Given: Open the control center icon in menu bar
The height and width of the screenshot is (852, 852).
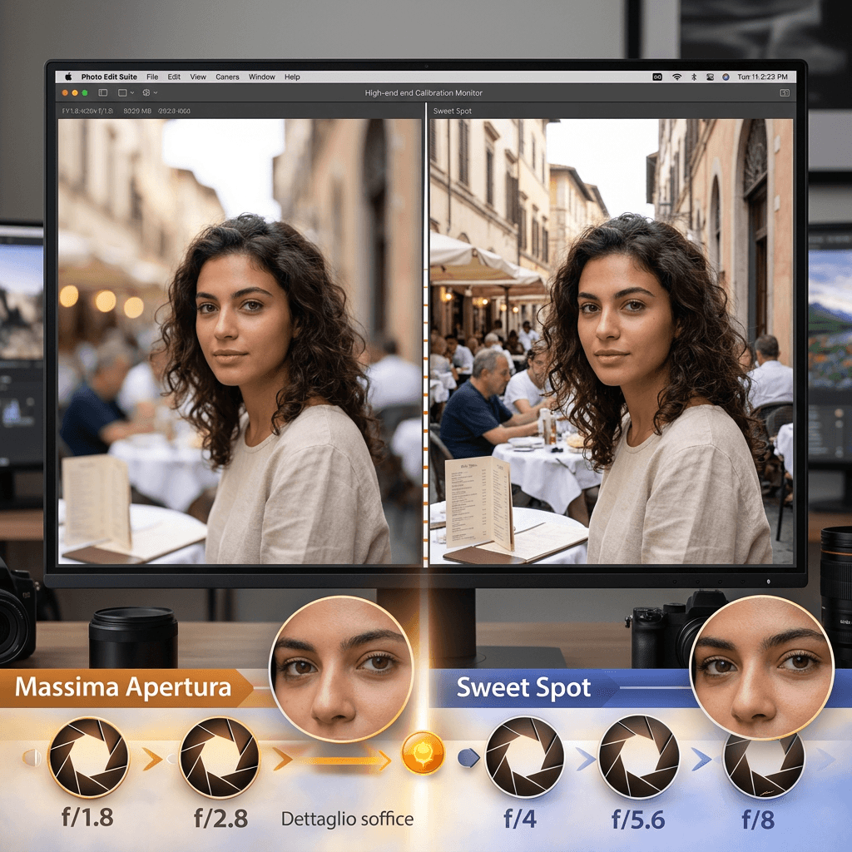Looking at the screenshot, I should pyautogui.click(x=711, y=77).
